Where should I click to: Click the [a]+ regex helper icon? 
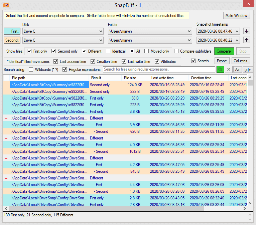[247, 70]
